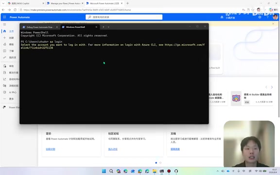
Task: Open Automation center chart icon in sidebar
Action: (5, 79)
